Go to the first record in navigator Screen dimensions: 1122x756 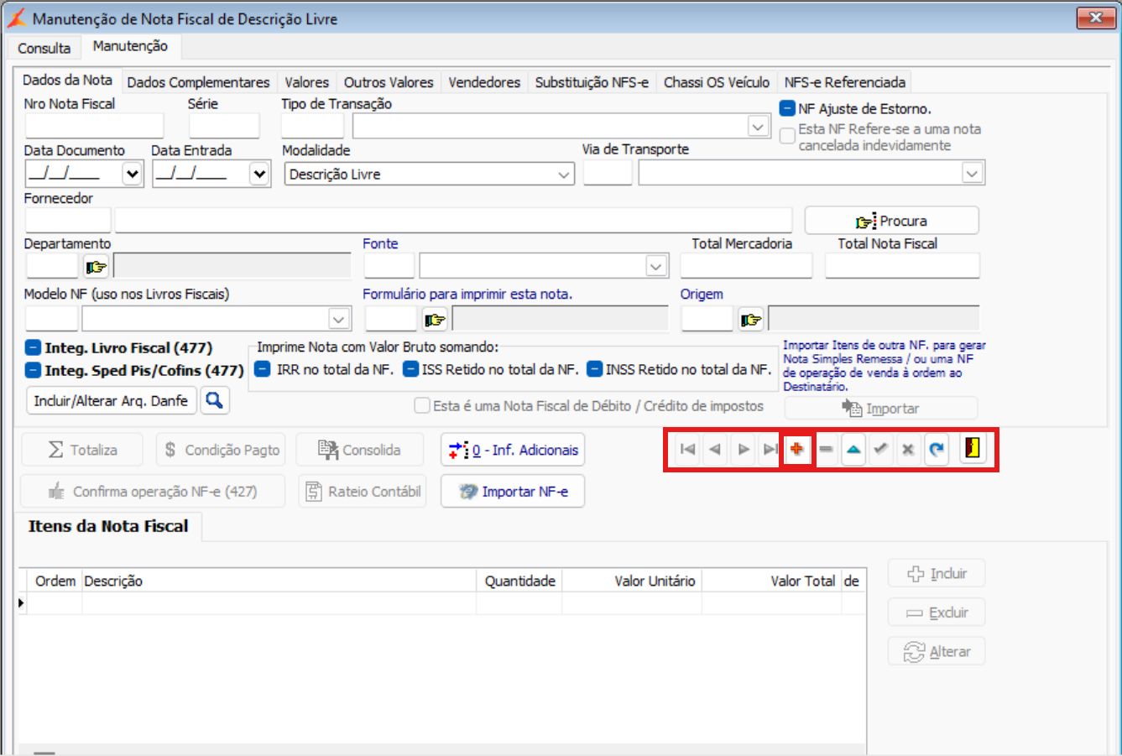pos(687,450)
